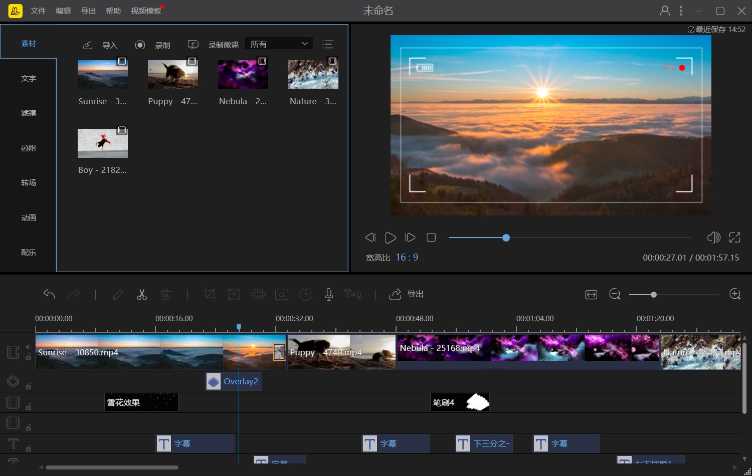Open the 所有 media filter dropdown
Image resolution: width=752 pixels, height=476 pixels.
point(279,44)
